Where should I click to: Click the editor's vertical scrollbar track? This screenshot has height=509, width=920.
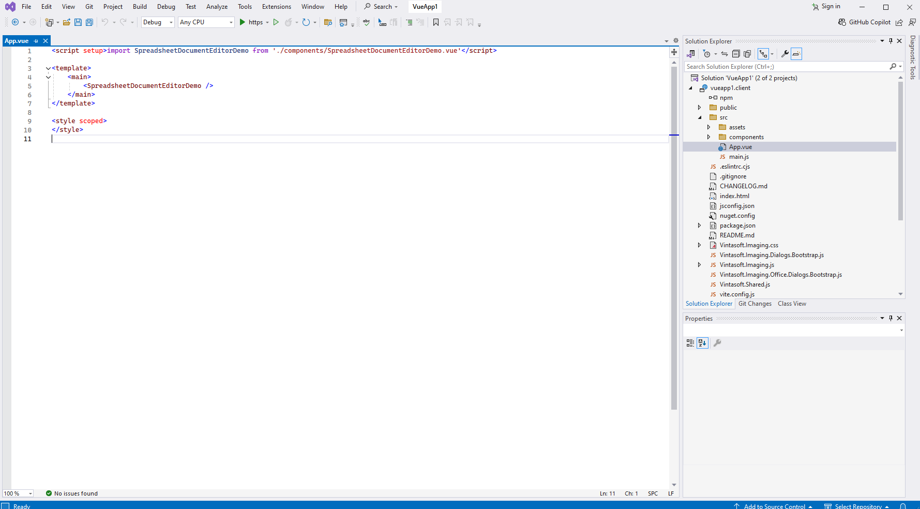coord(674,445)
